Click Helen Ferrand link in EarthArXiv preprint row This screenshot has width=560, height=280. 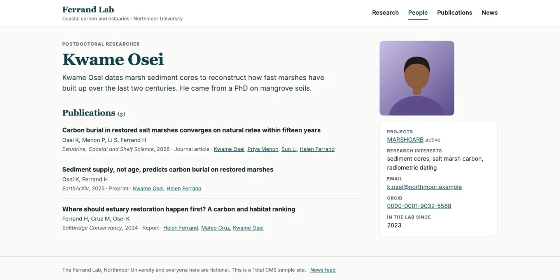coord(184,189)
